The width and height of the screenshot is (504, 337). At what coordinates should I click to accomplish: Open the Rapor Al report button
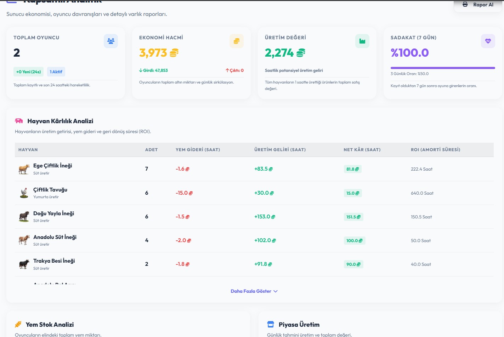coord(478,5)
